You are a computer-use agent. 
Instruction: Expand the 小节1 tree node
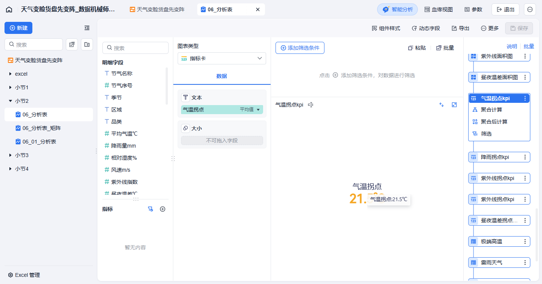tap(10, 87)
